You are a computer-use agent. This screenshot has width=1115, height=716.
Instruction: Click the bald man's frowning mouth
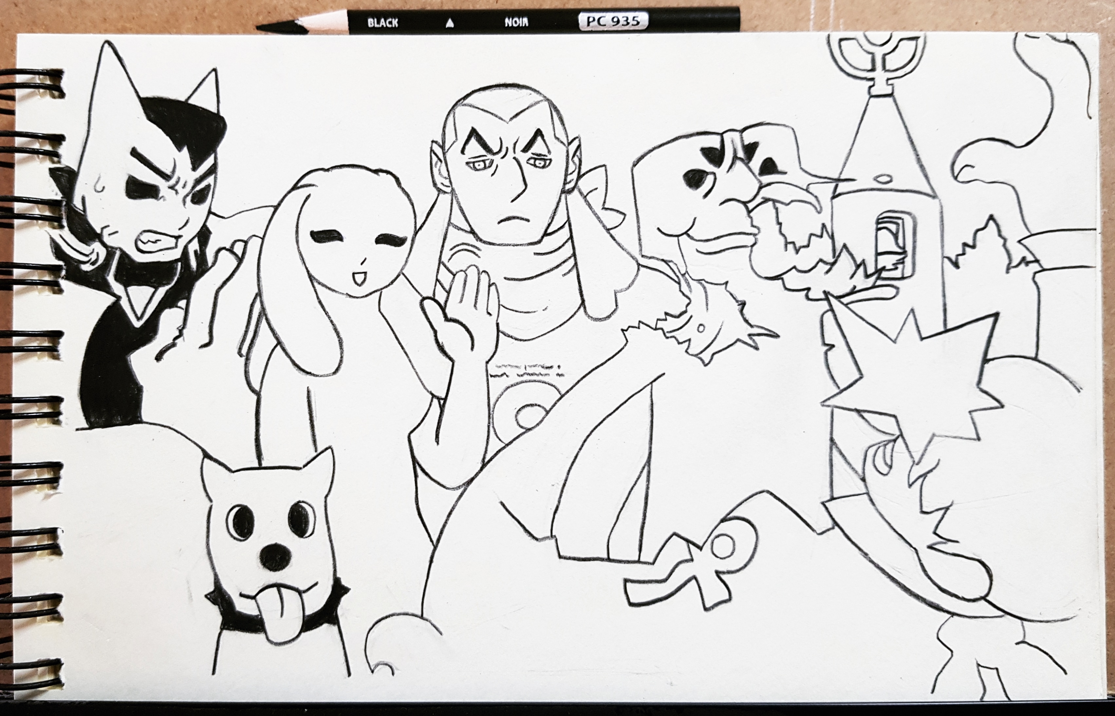click(x=514, y=218)
